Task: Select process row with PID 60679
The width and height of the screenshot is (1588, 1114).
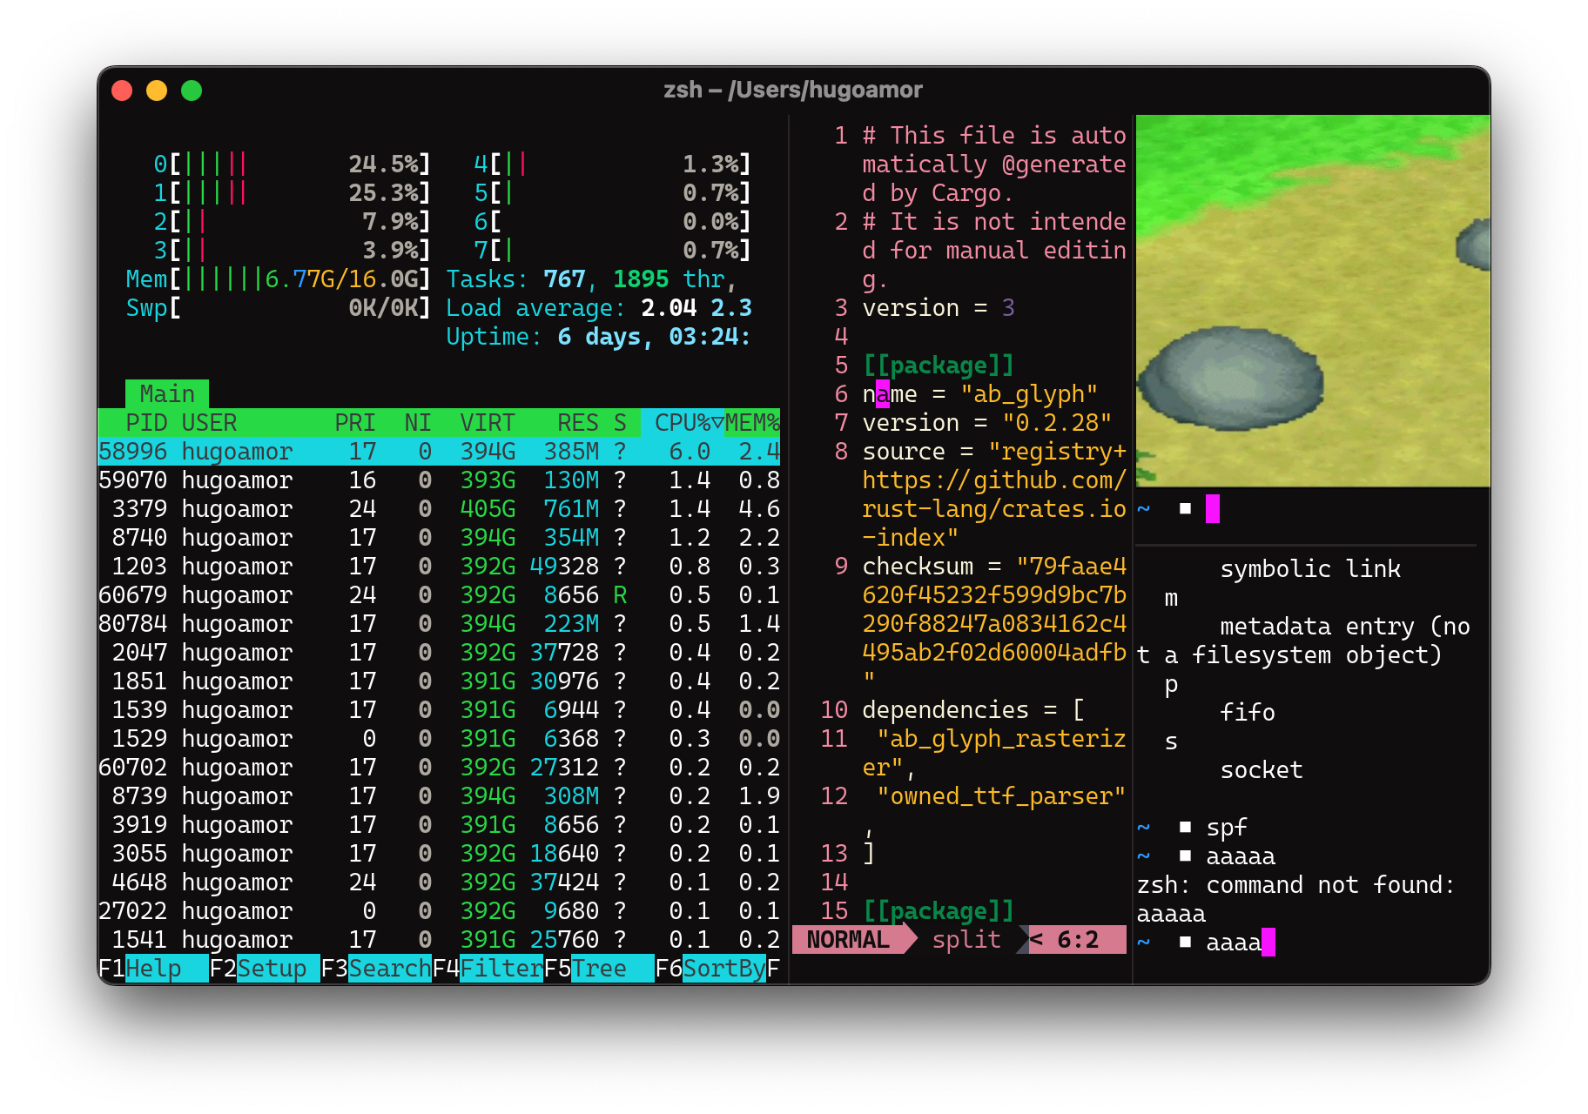Action: coord(439,594)
